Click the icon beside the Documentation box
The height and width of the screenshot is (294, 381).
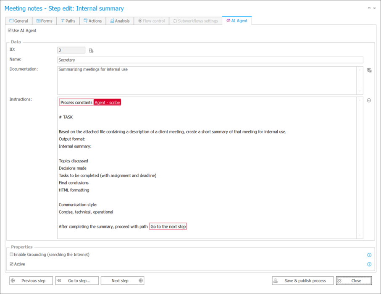click(x=369, y=71)
